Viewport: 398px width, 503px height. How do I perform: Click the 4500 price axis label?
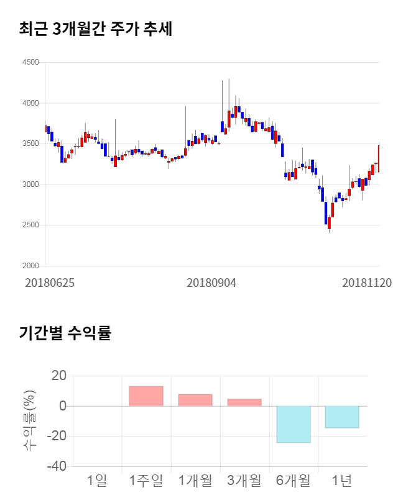[x=30, y=62]
